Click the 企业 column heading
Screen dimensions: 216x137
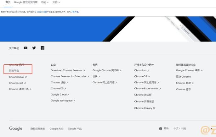pos(53,65)
